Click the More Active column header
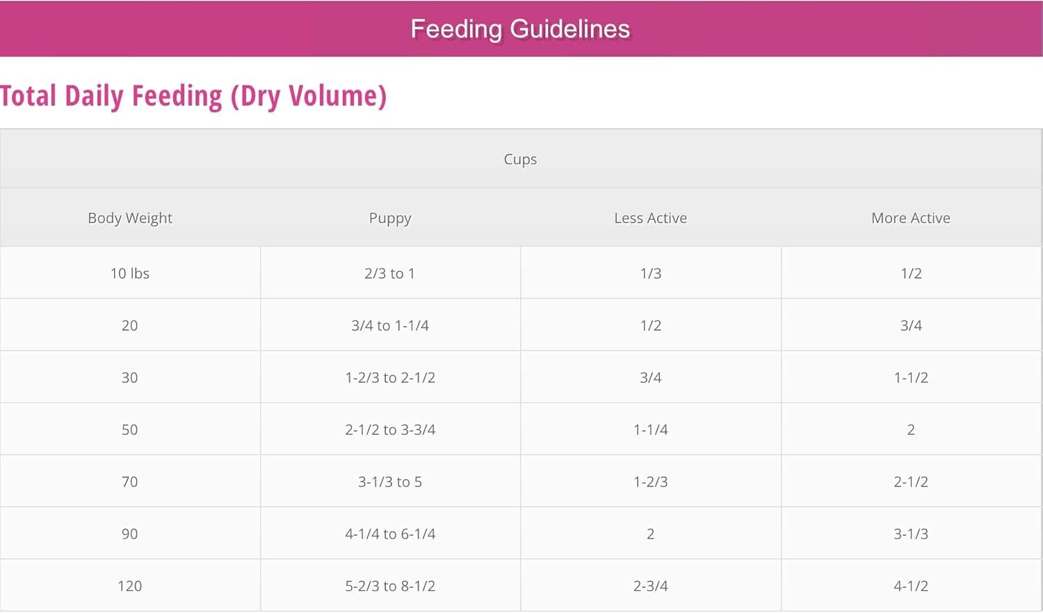The image size is (1043, 613). coord(911,218)
